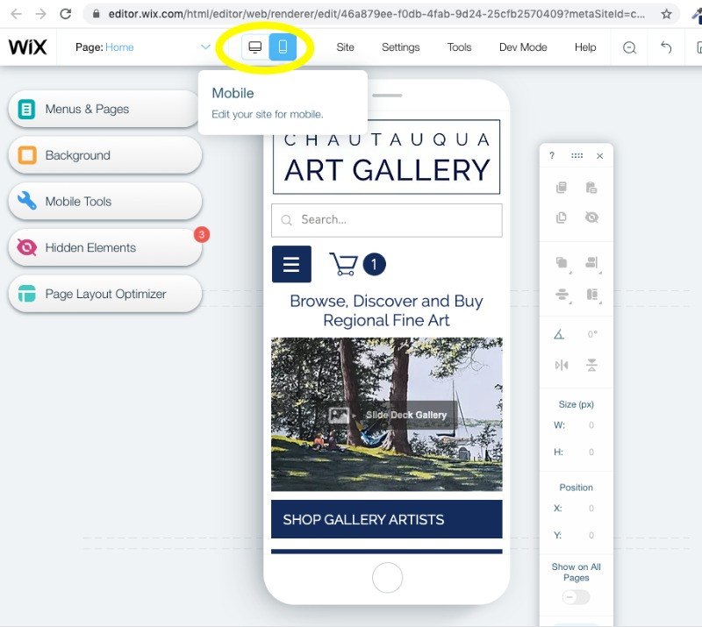Open the Match size icon dropdown
Screen dimensions: 702x627
pos(592,295)
